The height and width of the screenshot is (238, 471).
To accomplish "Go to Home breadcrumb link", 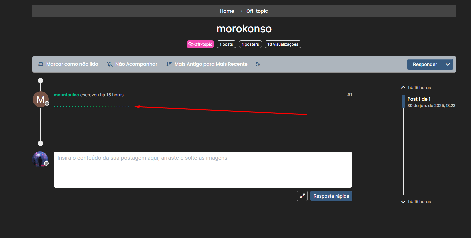I will pyautogui.click(x=227, y=11).
